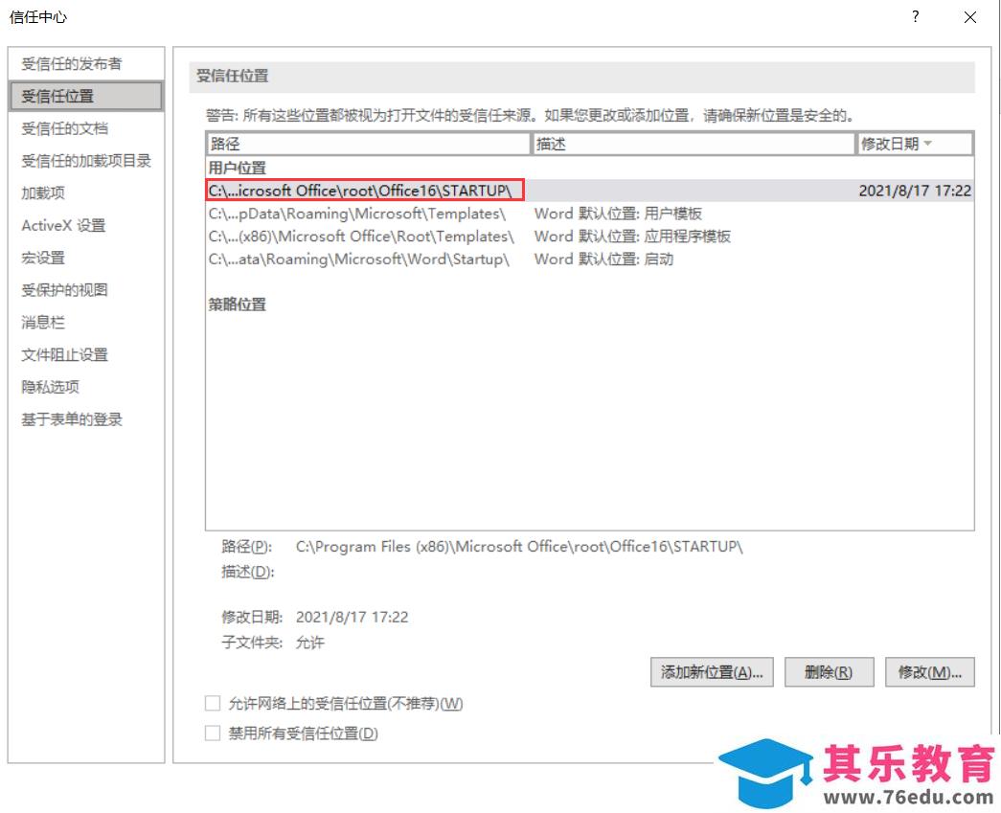Click the help question mark icon

(x=916, y=17)
